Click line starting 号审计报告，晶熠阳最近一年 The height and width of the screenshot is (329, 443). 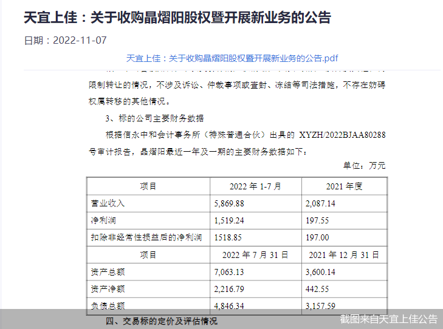pos(198,152)
